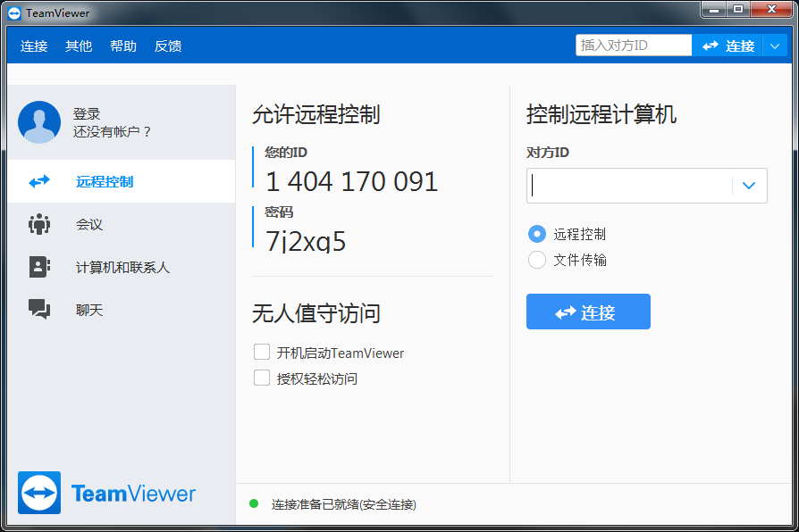The image size is (799, 532).
Task: Focus the 对方ID input field
Action: pos(629,186)
